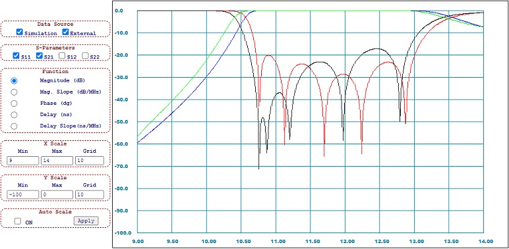The width and height of the screenshot is (509, 249).
Task: Click the S-Parameters panel title
Action: click(55, 47)
